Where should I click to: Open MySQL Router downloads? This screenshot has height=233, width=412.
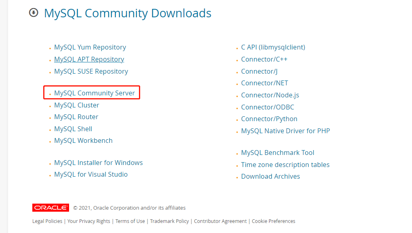click(76, 117)
